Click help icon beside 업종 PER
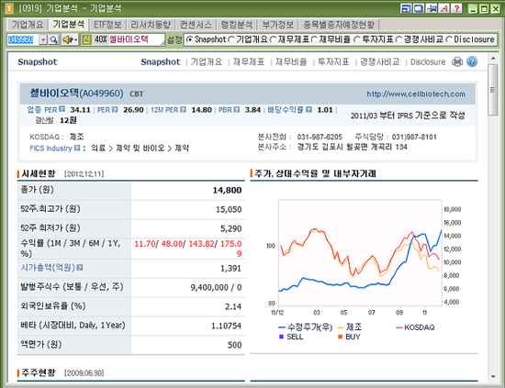Image resolution: width=505 pixels, height=388 pixels. pyautogui.click(x=62, y=109)
